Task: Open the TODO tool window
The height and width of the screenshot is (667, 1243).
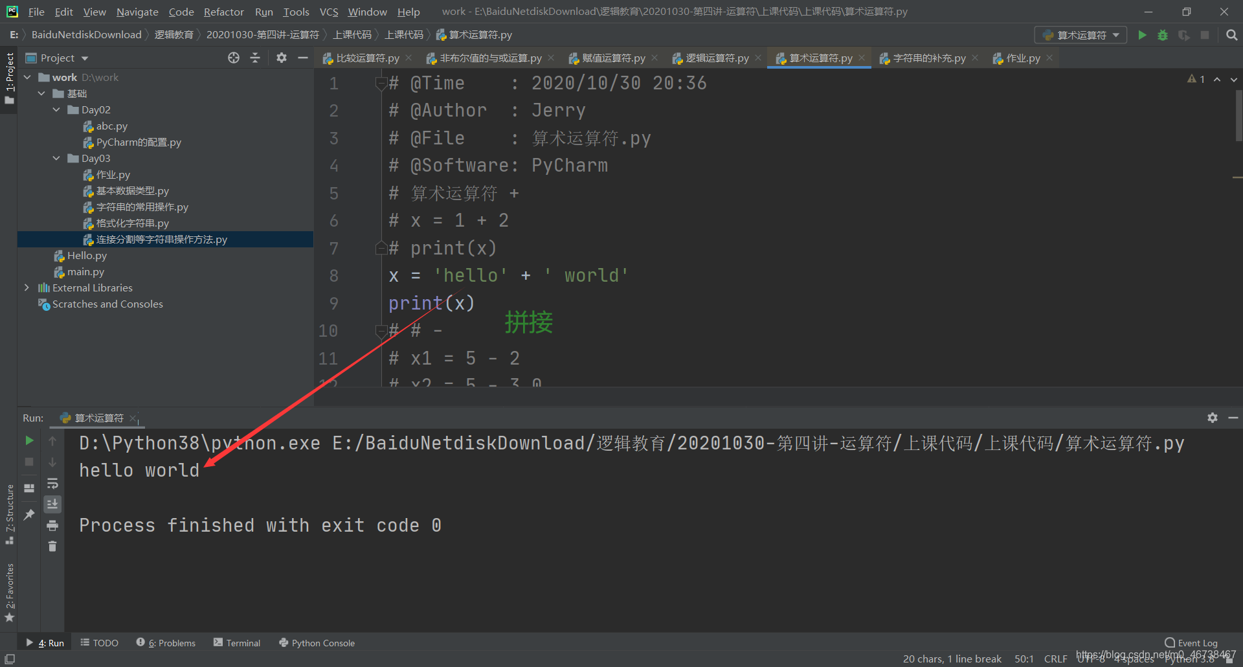Action: point(99,642)
